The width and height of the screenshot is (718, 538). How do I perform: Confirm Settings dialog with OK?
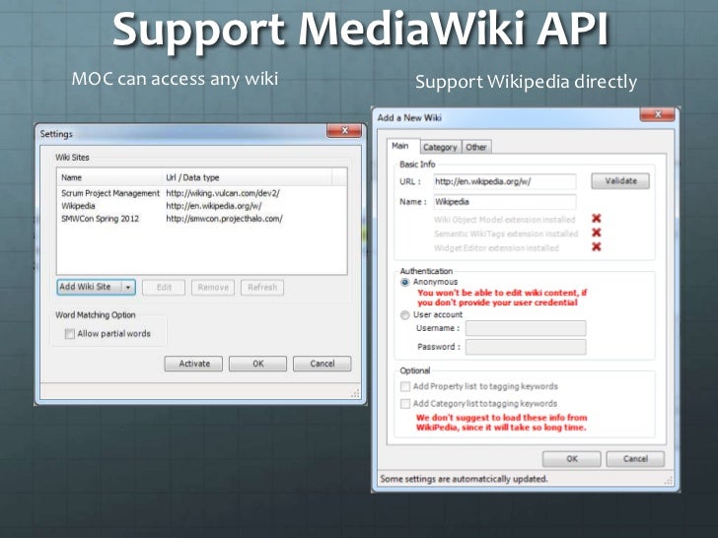coord(257,364)
